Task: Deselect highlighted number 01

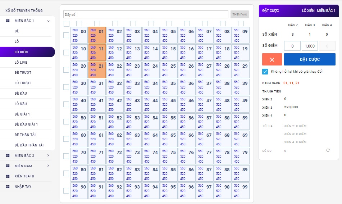Action: 97,35
